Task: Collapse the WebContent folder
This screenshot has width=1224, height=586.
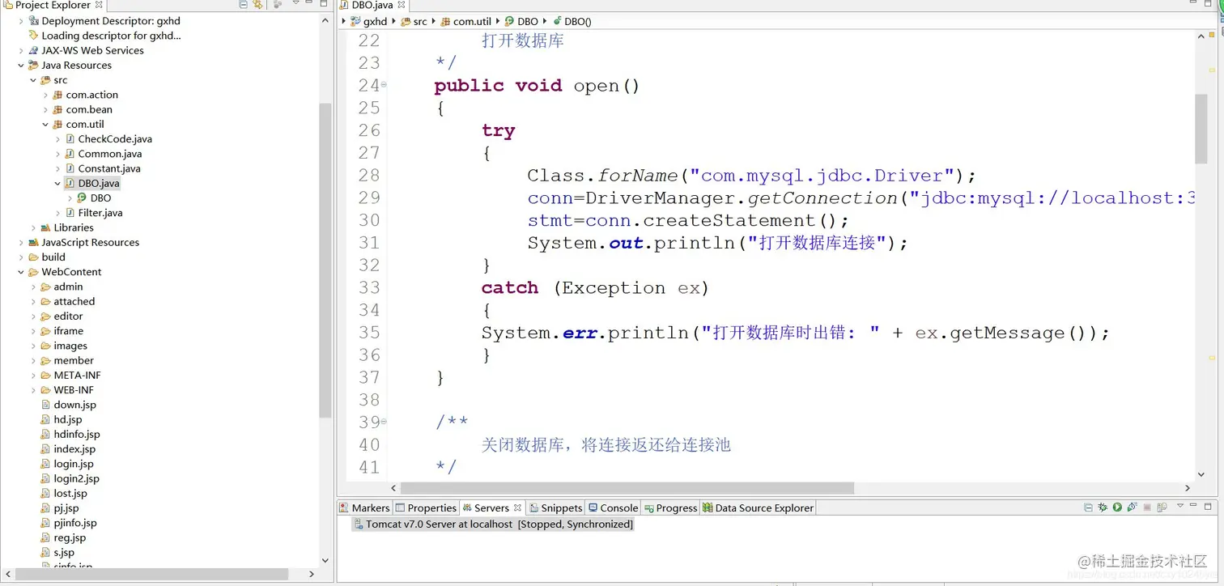Action: (21, 272)
